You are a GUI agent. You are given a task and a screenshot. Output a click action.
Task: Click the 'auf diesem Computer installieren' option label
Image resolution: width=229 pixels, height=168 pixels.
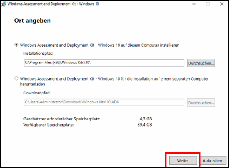click(x=100, y=45)
